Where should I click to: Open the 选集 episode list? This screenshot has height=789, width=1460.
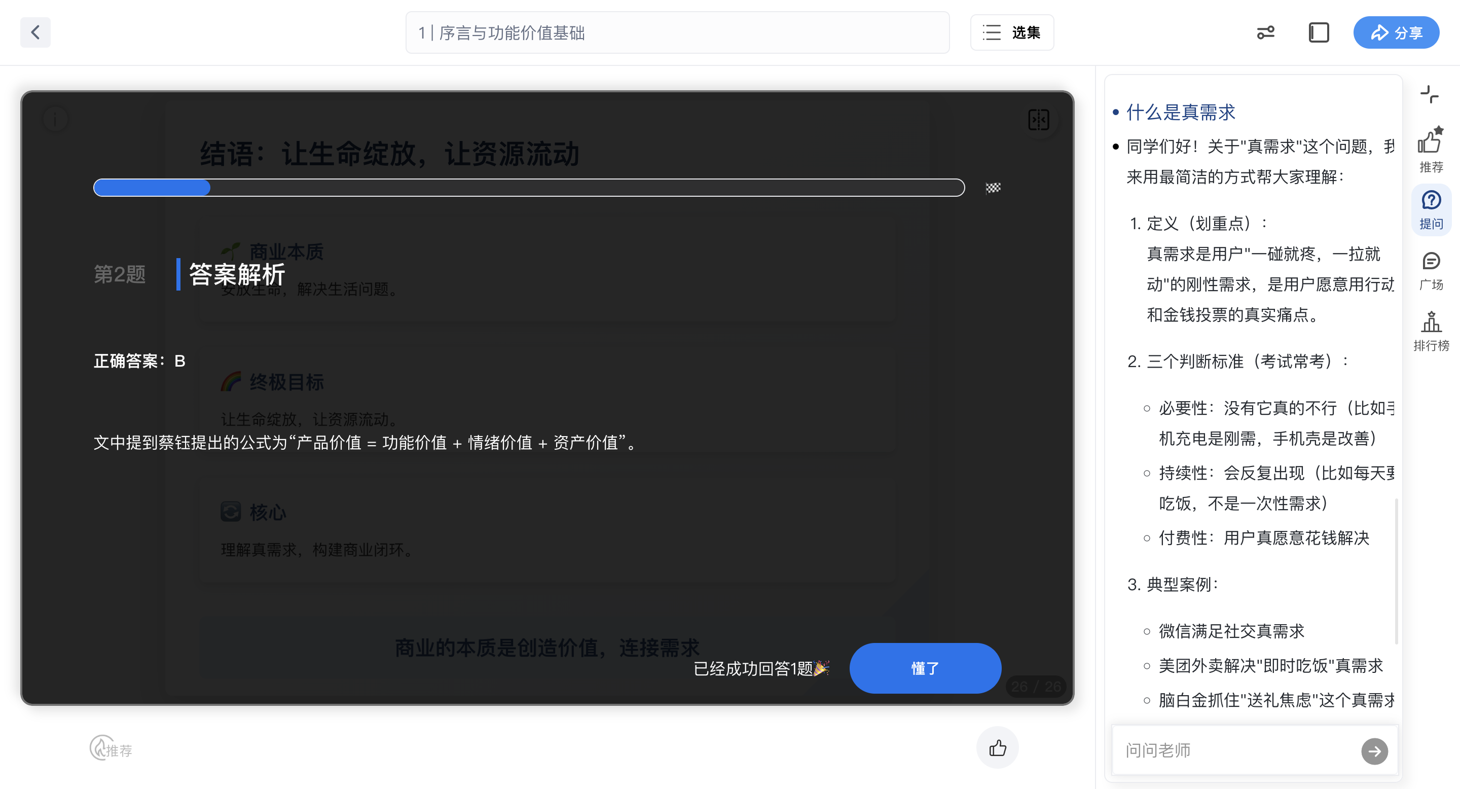click(1012, 32)
